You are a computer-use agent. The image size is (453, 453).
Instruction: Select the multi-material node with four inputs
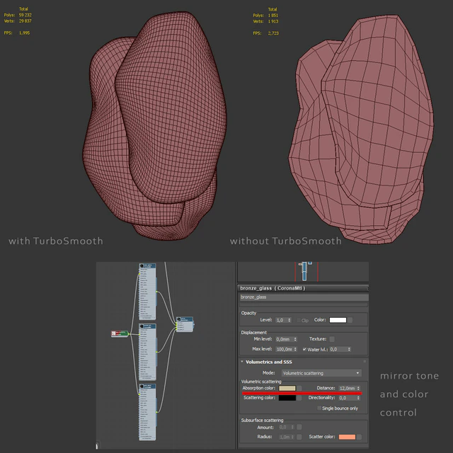[185, 324]
